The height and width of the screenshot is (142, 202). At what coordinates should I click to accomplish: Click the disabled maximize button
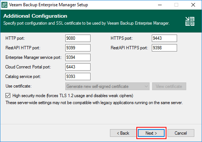click(176, 5)
